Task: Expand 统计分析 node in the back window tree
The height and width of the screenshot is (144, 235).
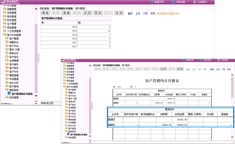Action: 7,82
